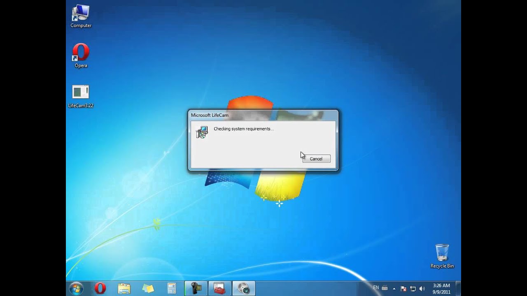The image size is (527, 296).
Task: Switch to the LifeCam installer disc taskbar item
Action: coord(244,288)
